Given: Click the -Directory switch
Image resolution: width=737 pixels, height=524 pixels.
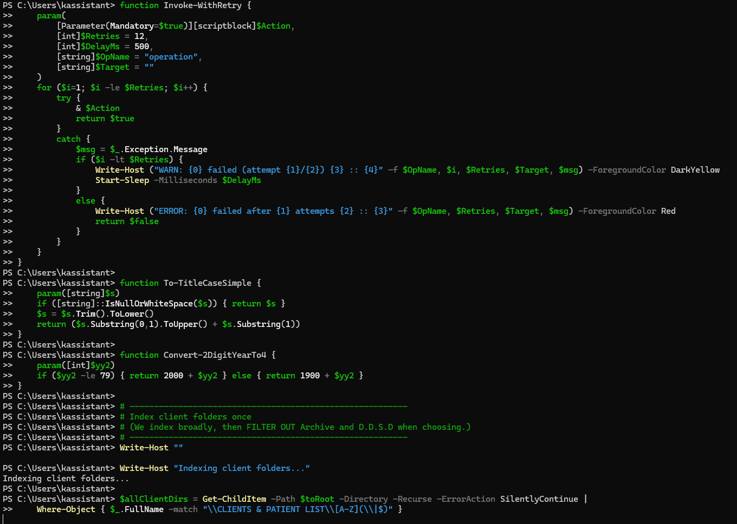Looking at the screenshot, I should point(364,499).
